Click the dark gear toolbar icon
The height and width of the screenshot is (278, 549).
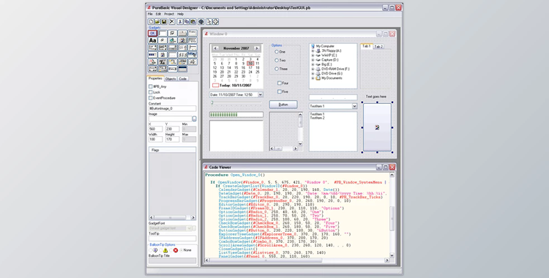(x=201, y=22)
